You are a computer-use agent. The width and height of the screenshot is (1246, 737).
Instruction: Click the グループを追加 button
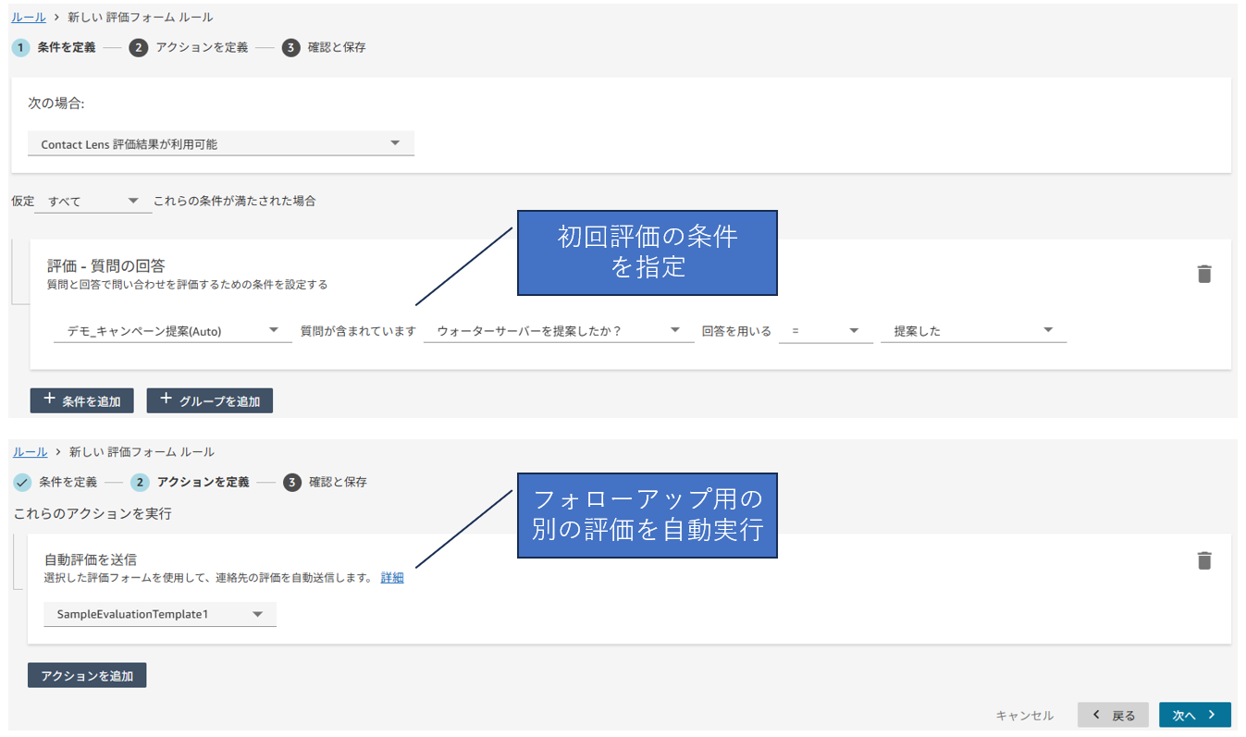(209, 400)
